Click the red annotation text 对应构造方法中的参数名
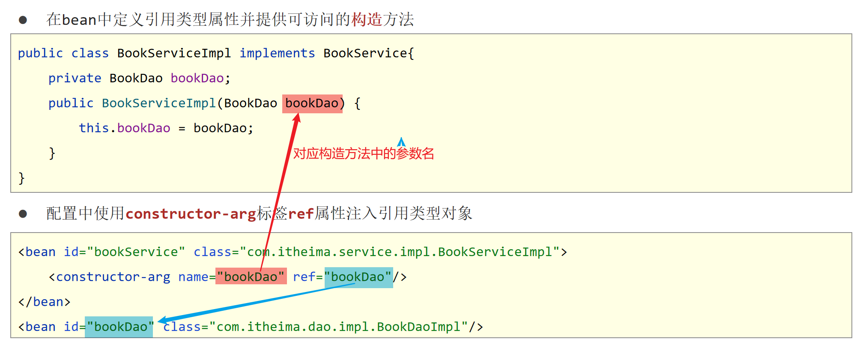The height and width of the screenshot is (348, 866). point(363,153)
